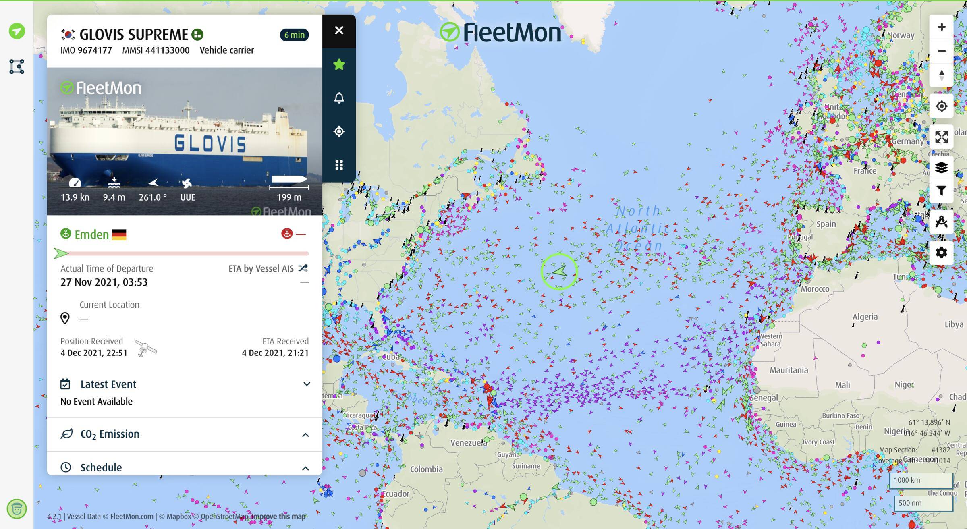Open map layers selector

point(941,168)
